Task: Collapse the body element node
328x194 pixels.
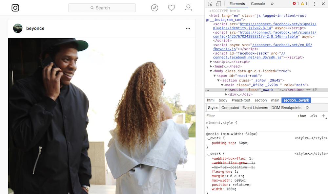Action: click(211, 71)
